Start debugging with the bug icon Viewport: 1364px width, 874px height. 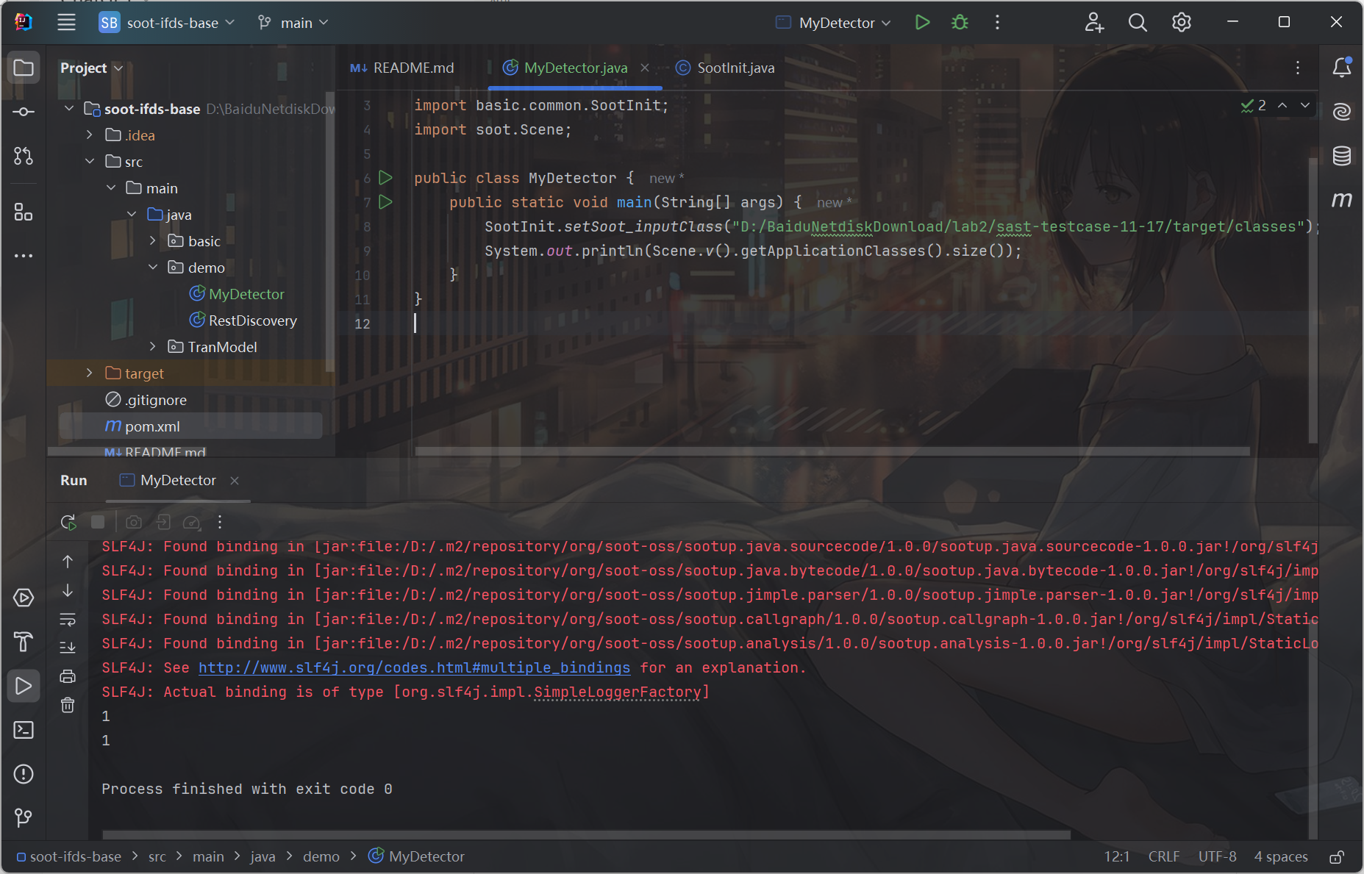pos(960,23)
